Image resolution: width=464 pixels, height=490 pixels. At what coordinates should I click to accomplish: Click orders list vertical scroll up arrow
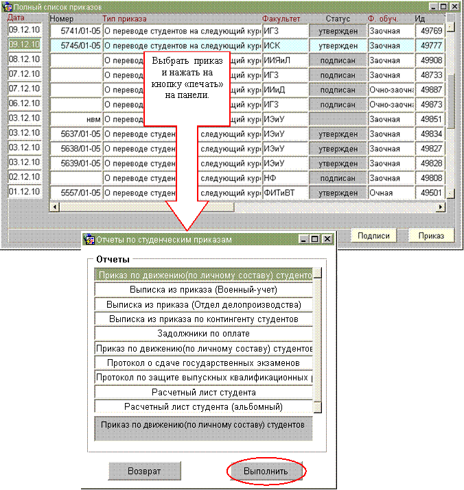pyautogui.click(x=450, y=27)
